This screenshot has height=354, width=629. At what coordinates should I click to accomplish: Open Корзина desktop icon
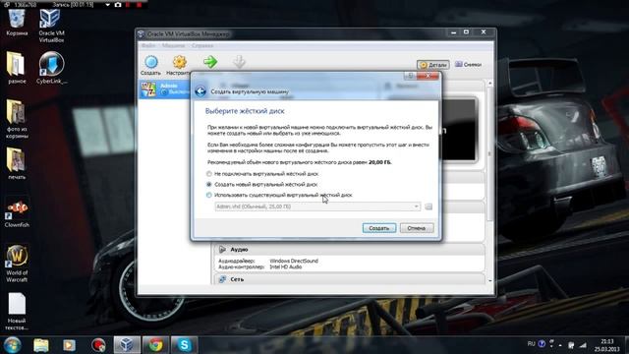17,23
